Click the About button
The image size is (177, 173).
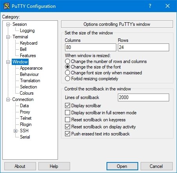pos(20,166)
